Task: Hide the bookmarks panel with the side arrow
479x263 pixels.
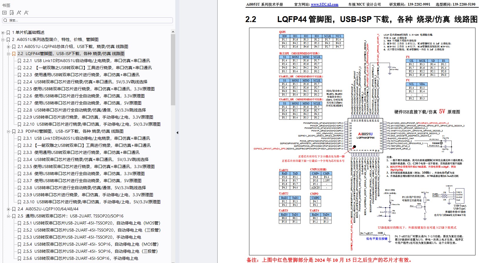Action: point(177,133)
